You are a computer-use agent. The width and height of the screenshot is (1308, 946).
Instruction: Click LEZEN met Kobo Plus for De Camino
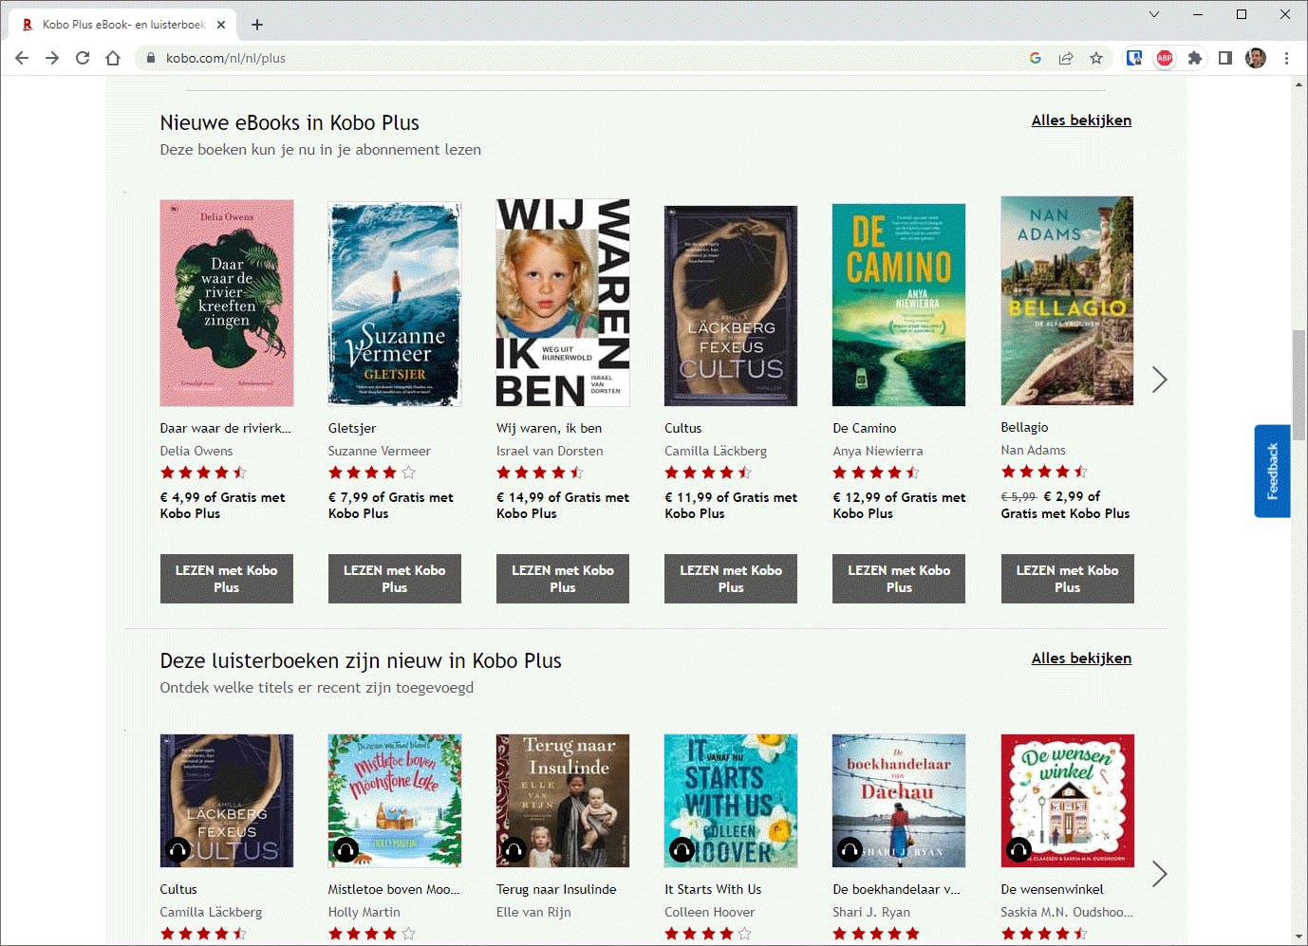tap(899, 579)
